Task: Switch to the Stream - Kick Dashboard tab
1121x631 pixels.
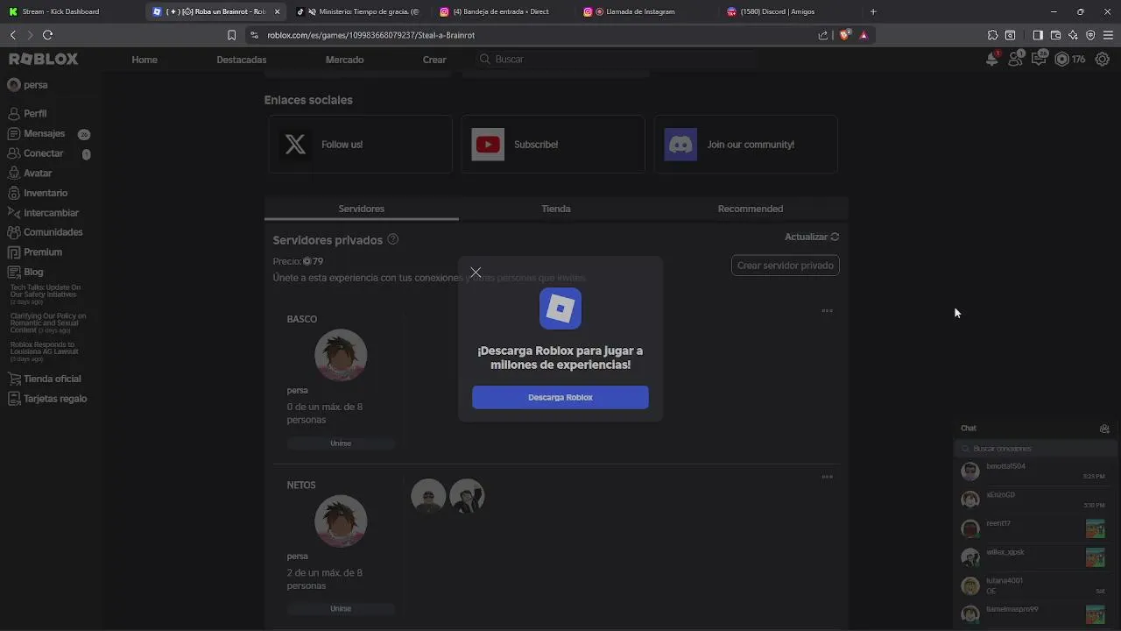Action: [69, 11]
